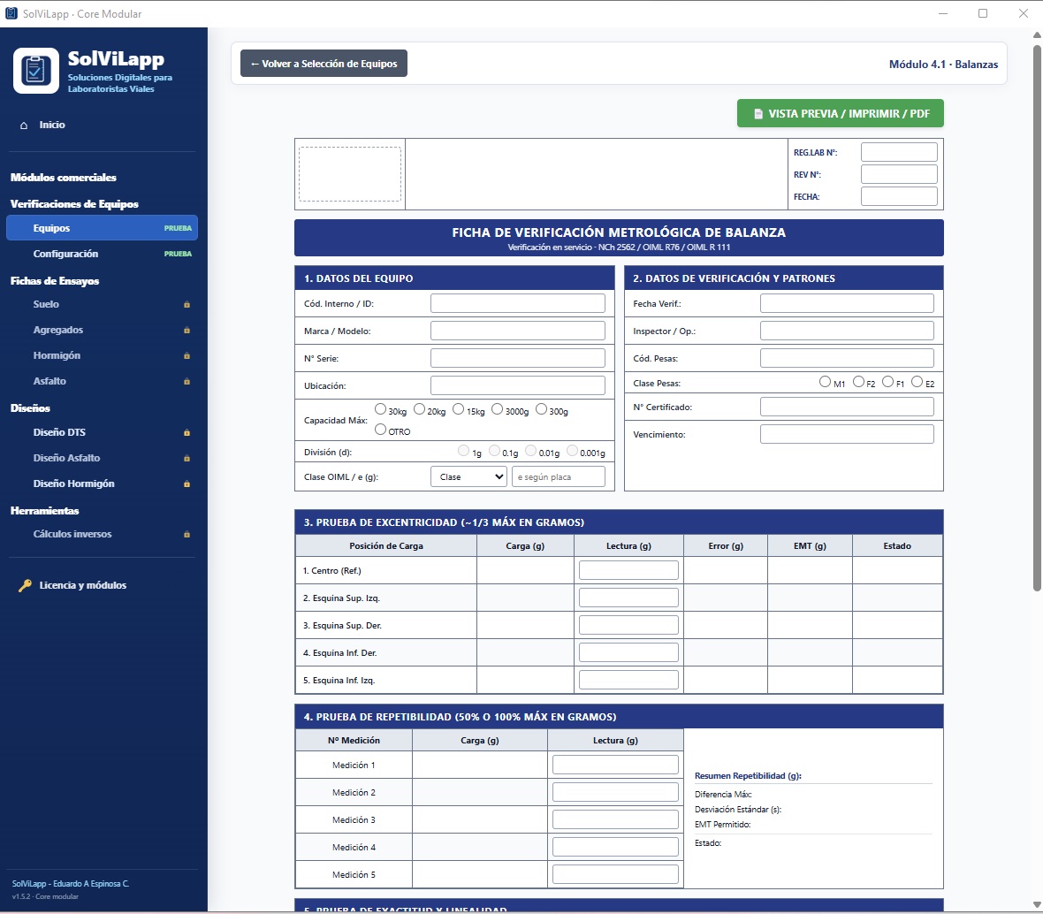Viewport: 1043px width, 914px height.
Task: Focus the Inspector / Op. field
Action: [x=848, y=331]
